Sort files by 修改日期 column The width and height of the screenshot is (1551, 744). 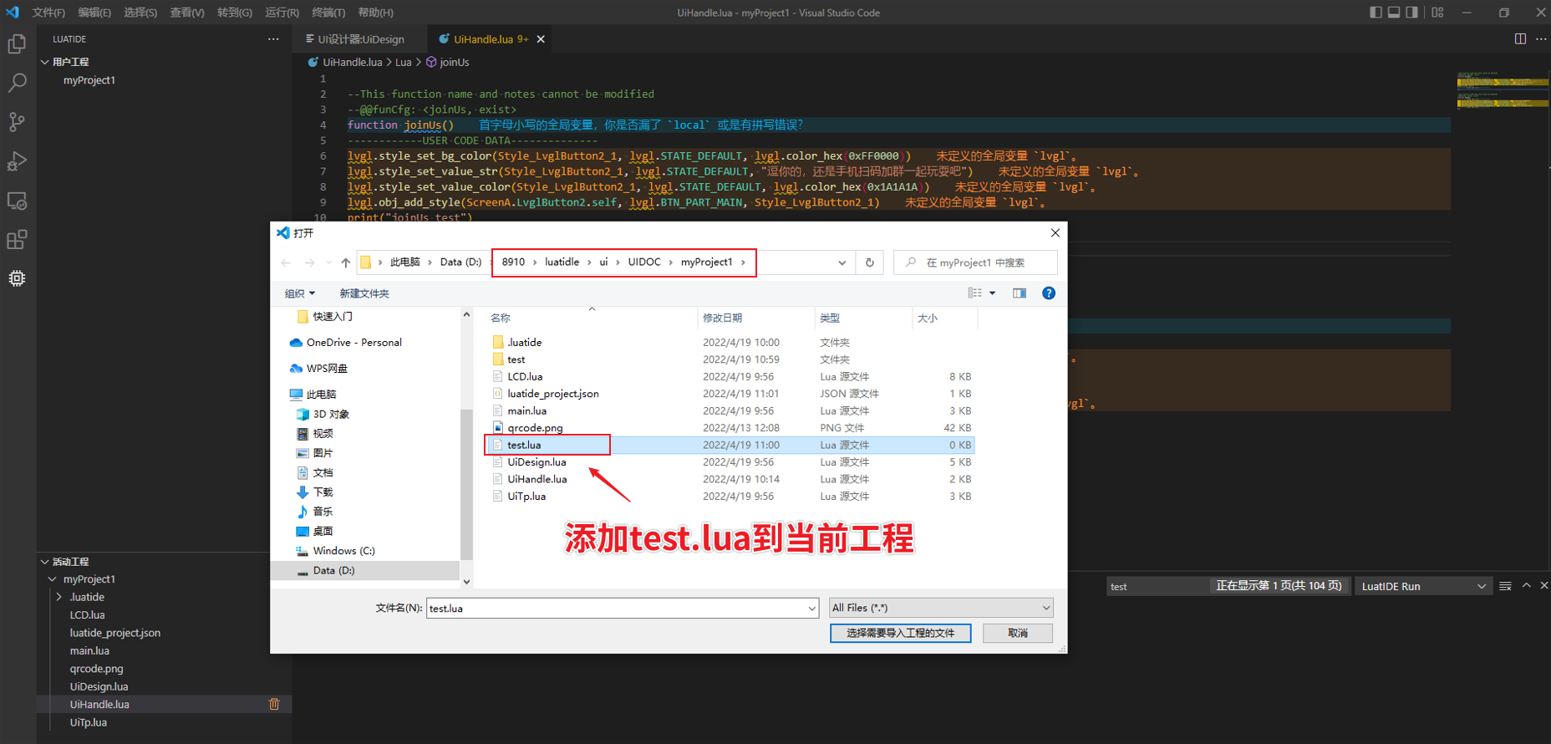[723, 318]
